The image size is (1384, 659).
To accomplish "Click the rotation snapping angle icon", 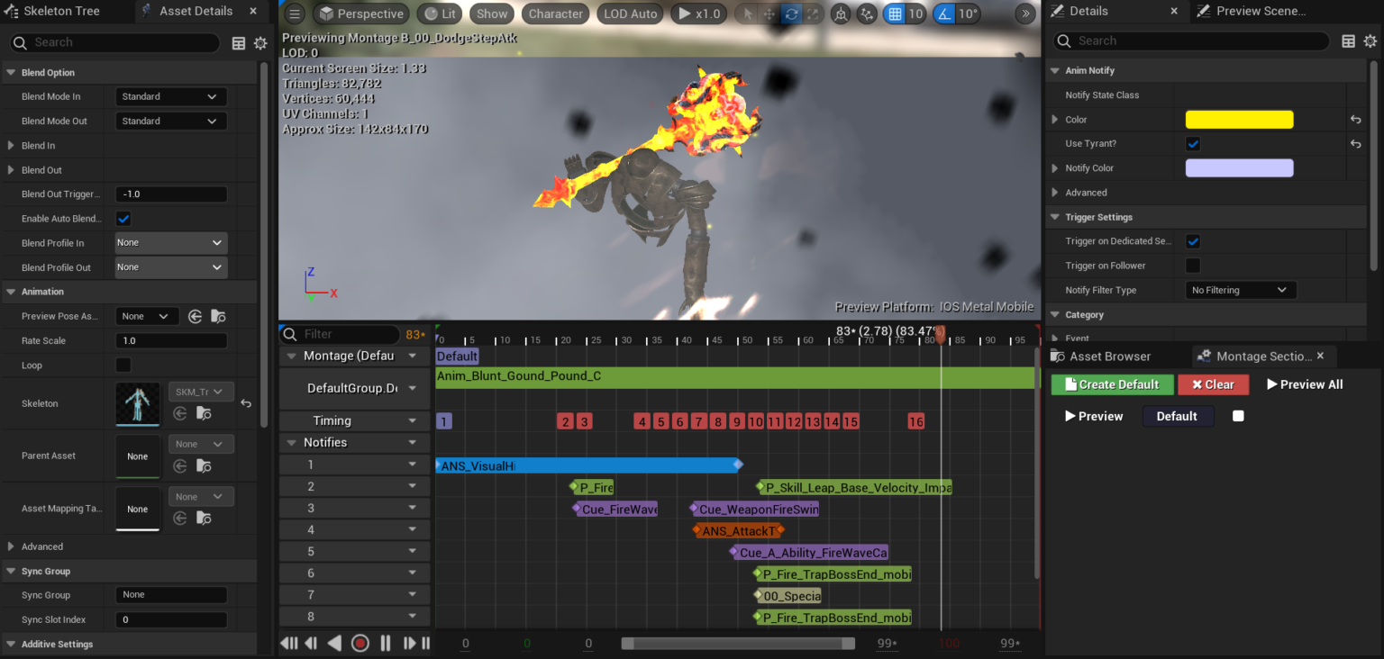I will pyautogui.click(x=944, y=14).
